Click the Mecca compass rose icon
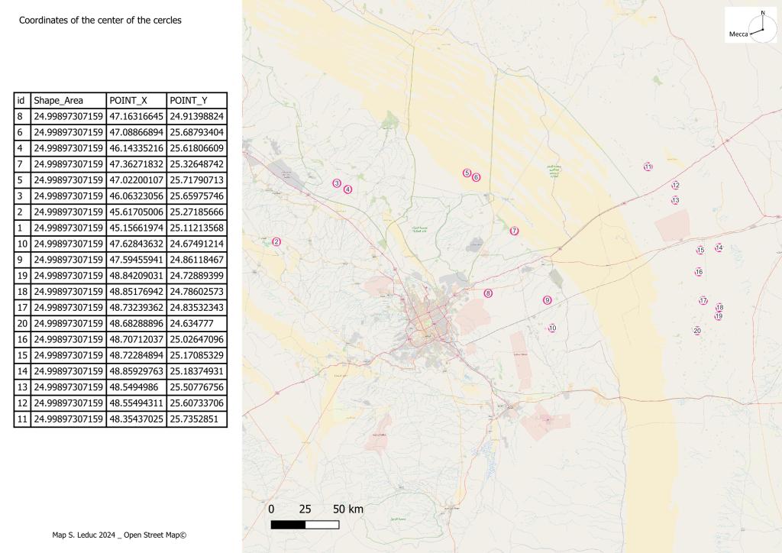 click(761, 24)
